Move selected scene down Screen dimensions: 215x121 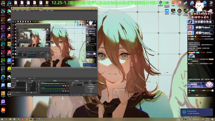(x=19, y=92)
